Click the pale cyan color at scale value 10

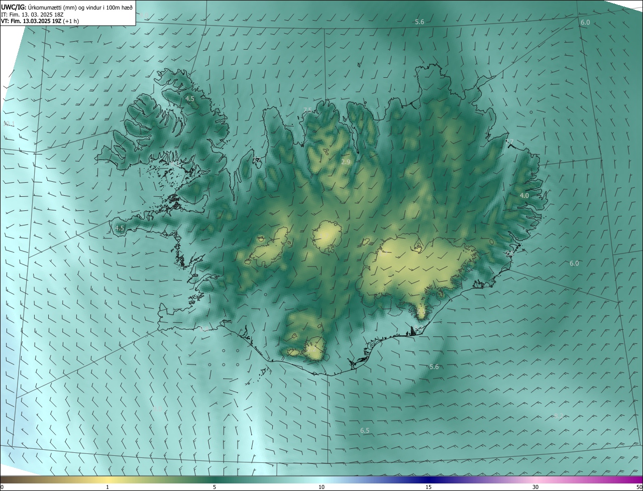coord(321,480)
